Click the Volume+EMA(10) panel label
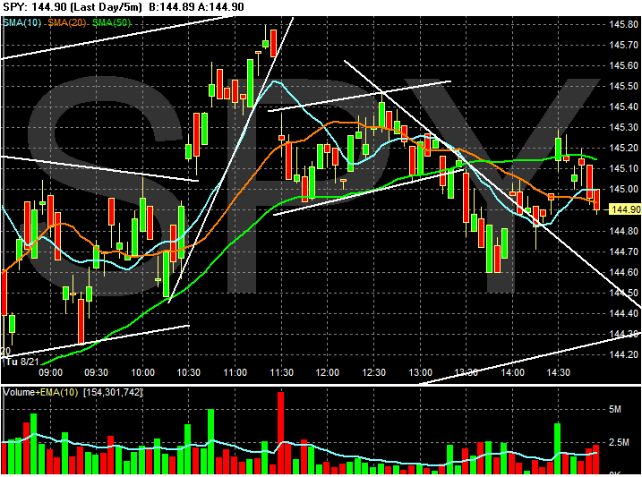 point(40,392)
